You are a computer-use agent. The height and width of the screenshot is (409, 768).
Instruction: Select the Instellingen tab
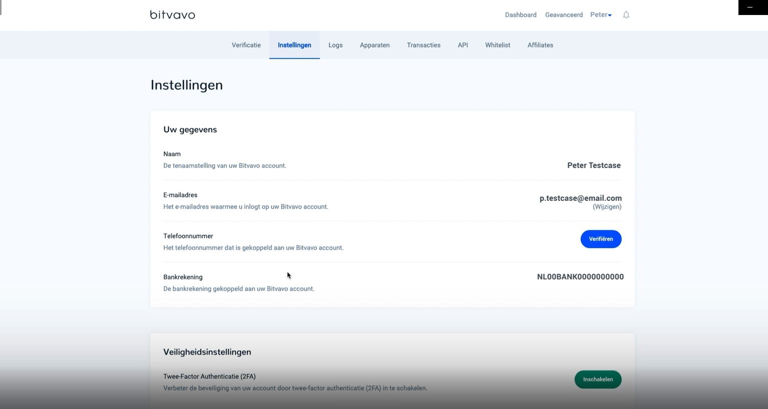[x=294, y=45]
